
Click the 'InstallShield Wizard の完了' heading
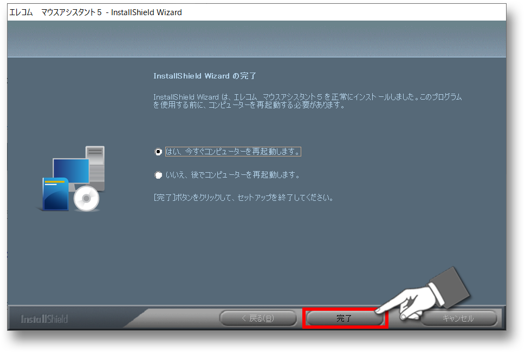pos(205,76)
